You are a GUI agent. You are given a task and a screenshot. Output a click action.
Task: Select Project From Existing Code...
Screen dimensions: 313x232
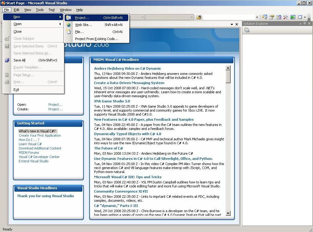96,39
